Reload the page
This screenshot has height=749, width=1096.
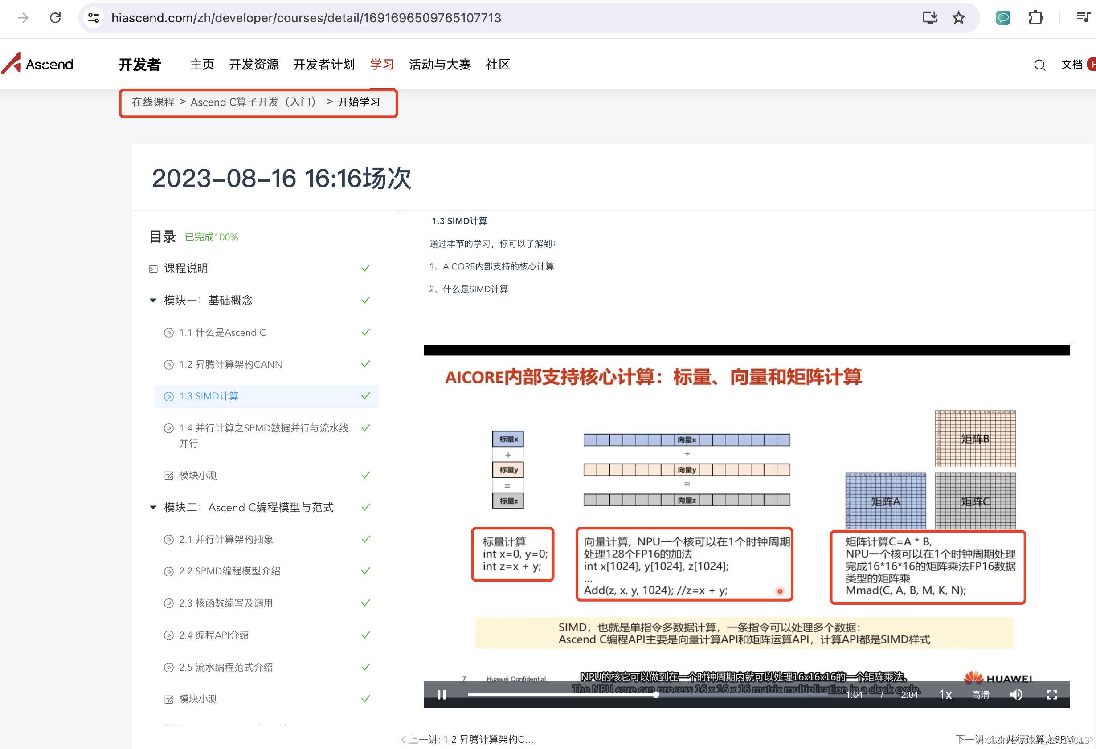(55, 18)
